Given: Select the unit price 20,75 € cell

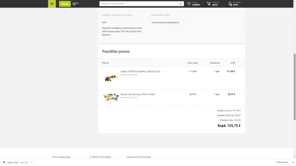Looking at the screenshot, I should coord(193,94).
